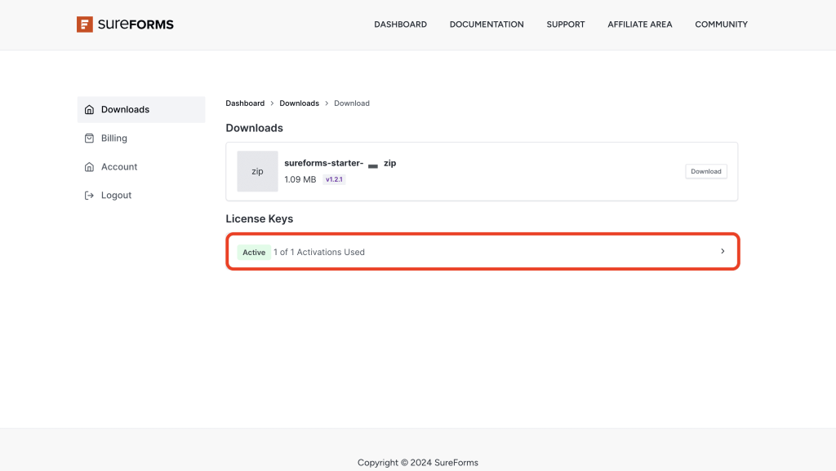Open the Support page

point(565,24)
